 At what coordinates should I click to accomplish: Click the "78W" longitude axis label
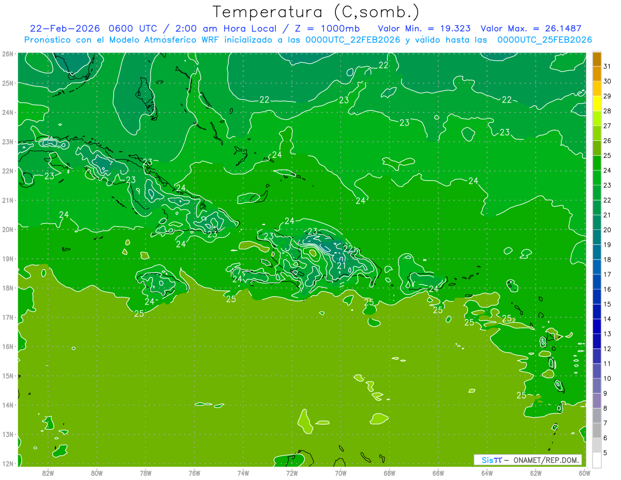tap(145, 472)
